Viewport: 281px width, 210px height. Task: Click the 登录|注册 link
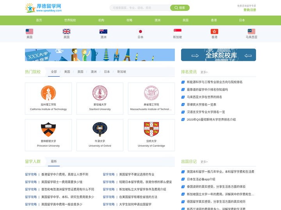point(250,10)
